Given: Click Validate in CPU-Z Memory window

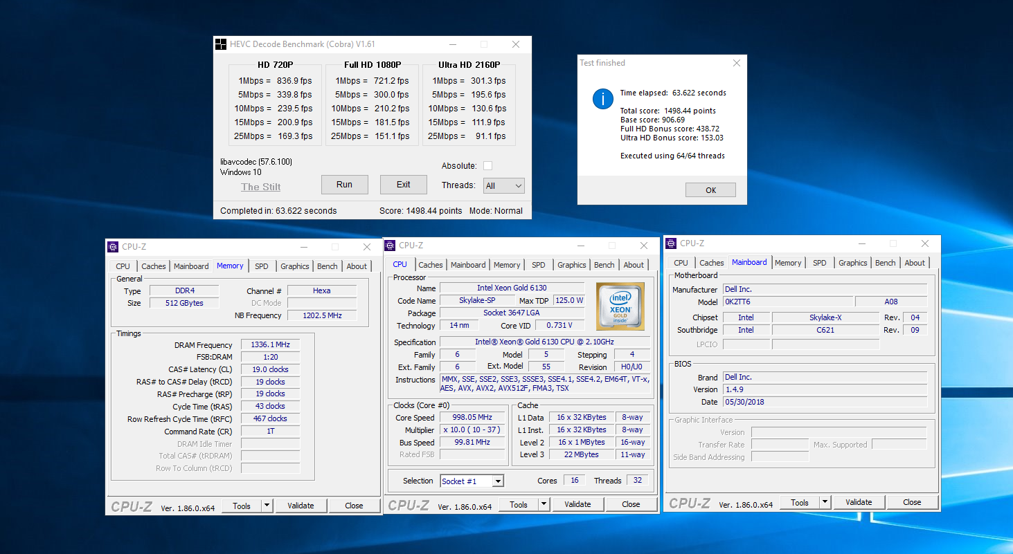Looking at the screenshot, I should point(301,506).
